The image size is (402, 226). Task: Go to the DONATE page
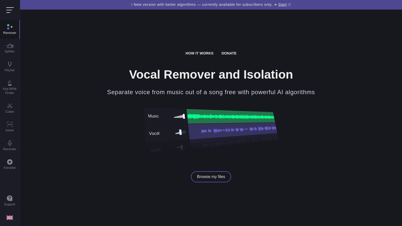click(229, 53)
